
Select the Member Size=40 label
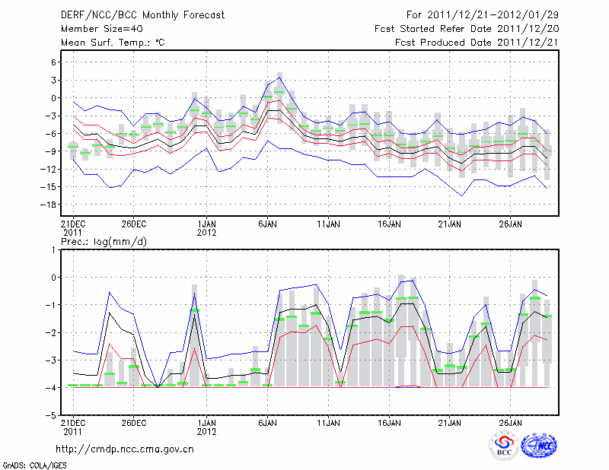click(96, 29)
